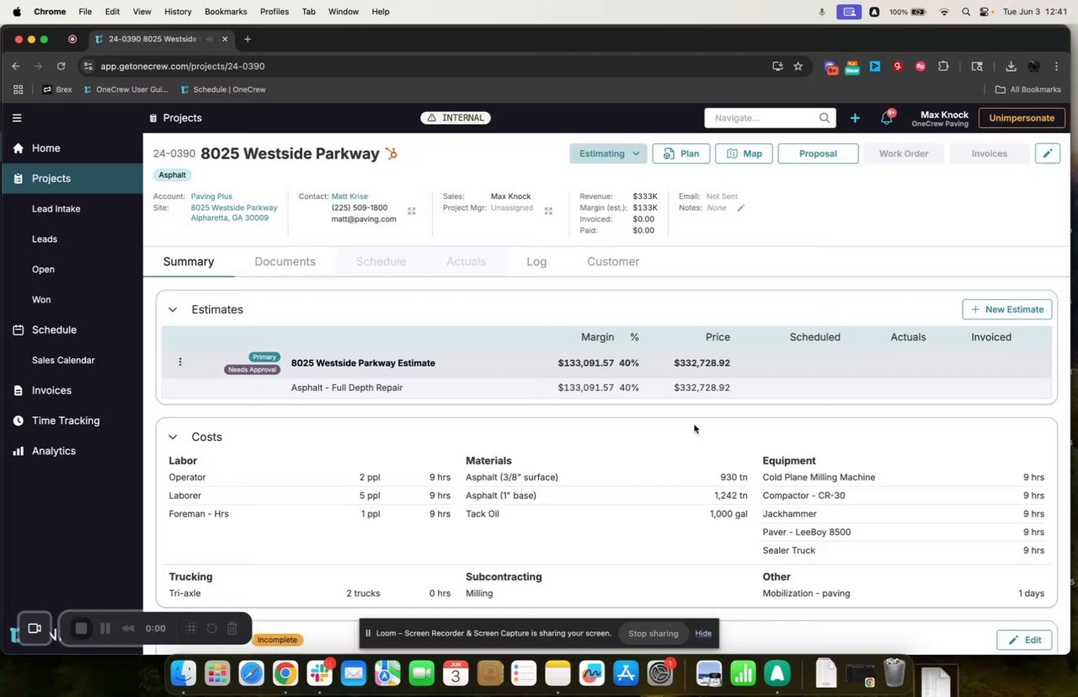Screen dimensions: 1078x697
Task: Open Spotlight search in menu bar
Action: (966, 12)
